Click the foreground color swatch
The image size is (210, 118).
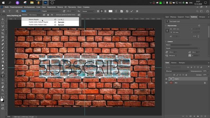2,100
